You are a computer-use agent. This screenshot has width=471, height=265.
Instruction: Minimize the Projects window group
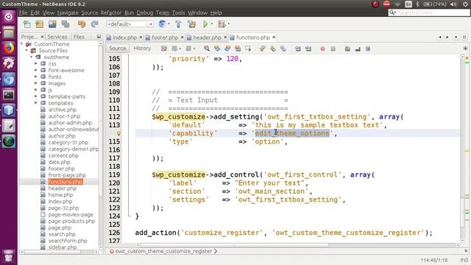pos(99,37)
